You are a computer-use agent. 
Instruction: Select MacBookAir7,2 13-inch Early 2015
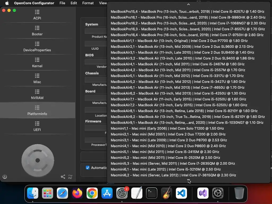[189, 105]
